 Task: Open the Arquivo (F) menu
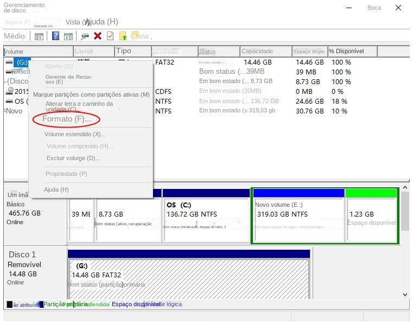click(x=18, y=22)
